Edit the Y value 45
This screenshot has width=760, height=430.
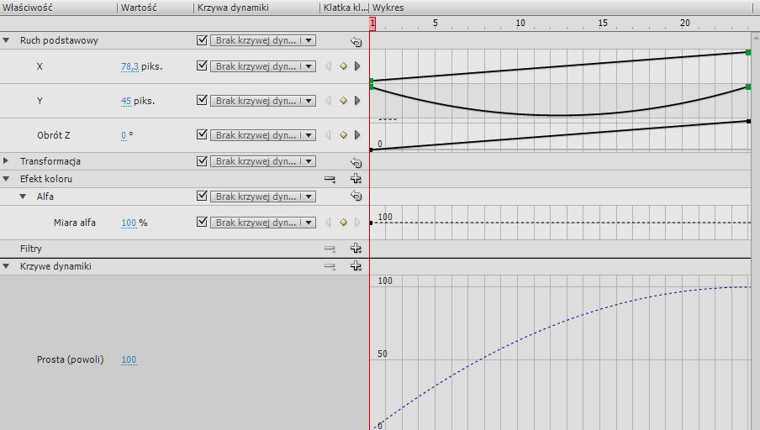[126, 101]
